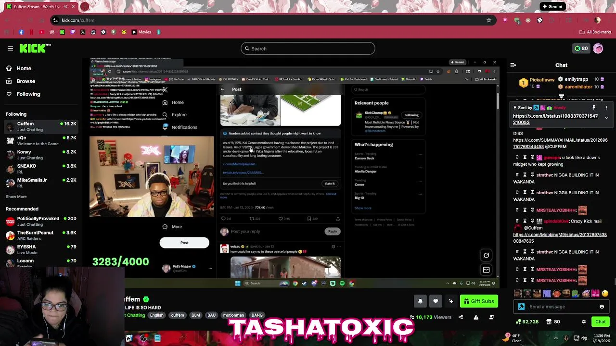The image size is (616, 346).
Task: Open the Kick hamburger sidebar menu
Action: [10, 49]
